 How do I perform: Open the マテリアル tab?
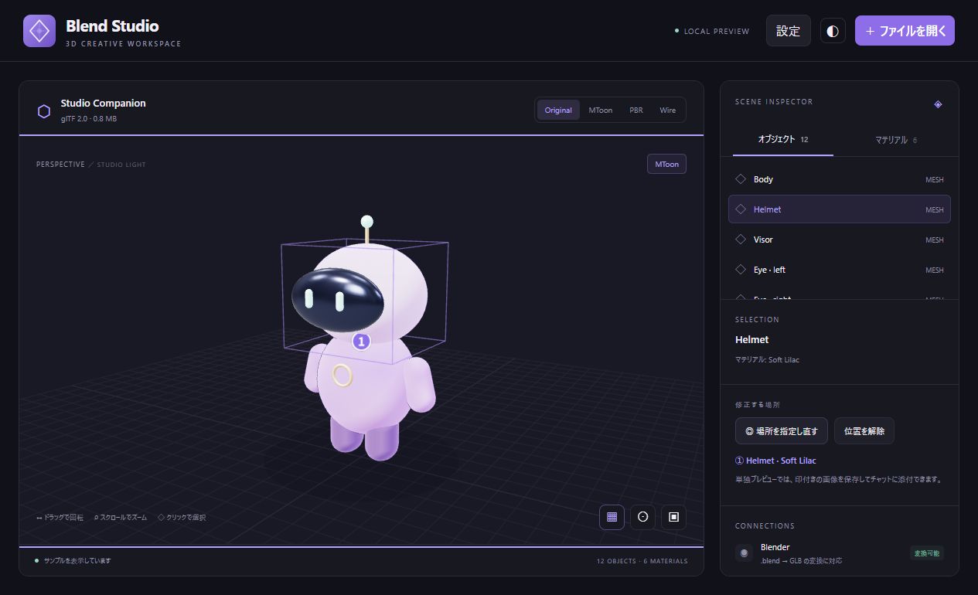click(x=896, y=140)
